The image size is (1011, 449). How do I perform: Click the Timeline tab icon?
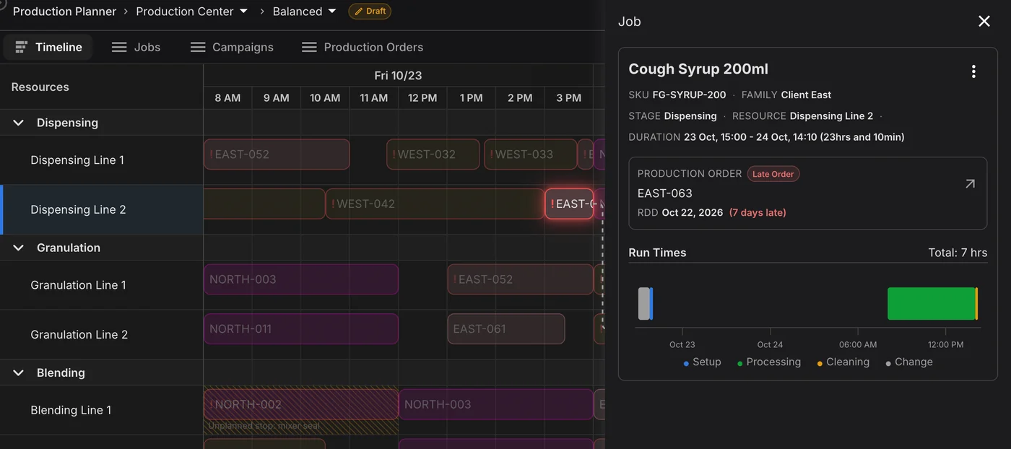coord(22,47)
